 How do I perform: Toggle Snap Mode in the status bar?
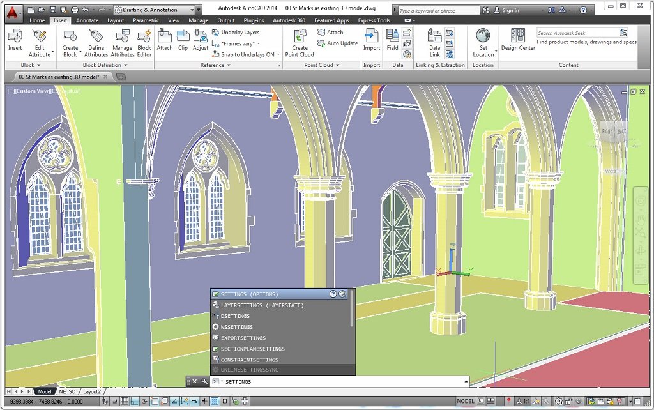pos(114,402)
